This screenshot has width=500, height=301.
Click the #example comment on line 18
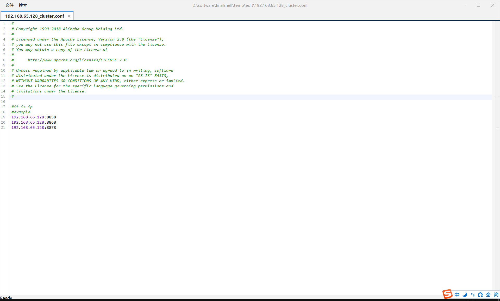tap(21, 112)
